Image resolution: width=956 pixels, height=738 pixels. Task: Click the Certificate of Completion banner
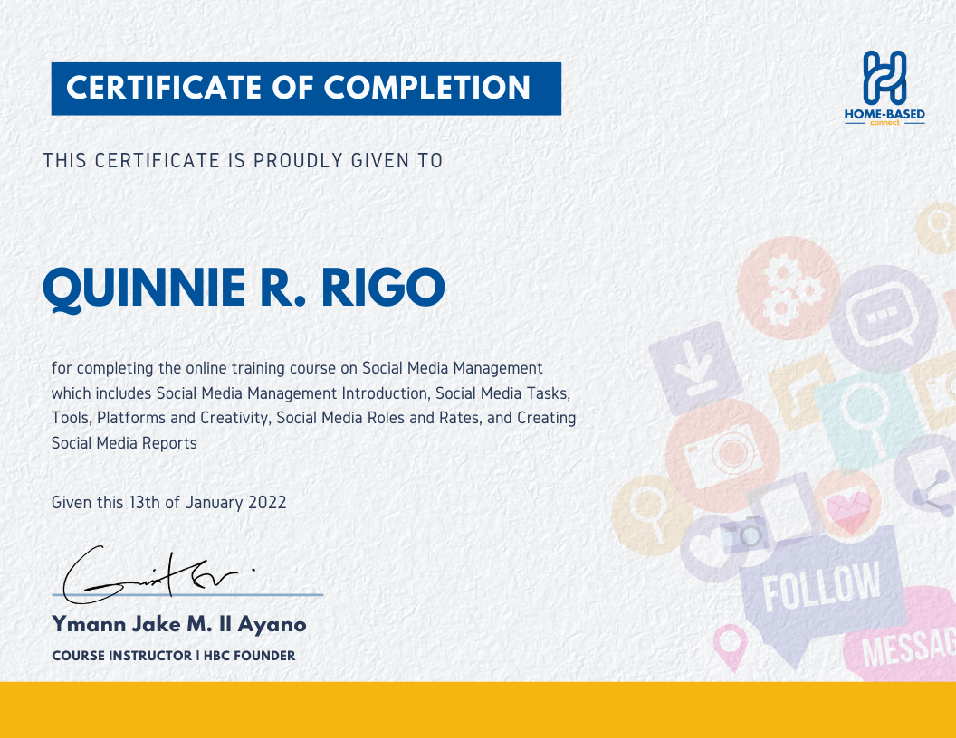click(306, 89)
